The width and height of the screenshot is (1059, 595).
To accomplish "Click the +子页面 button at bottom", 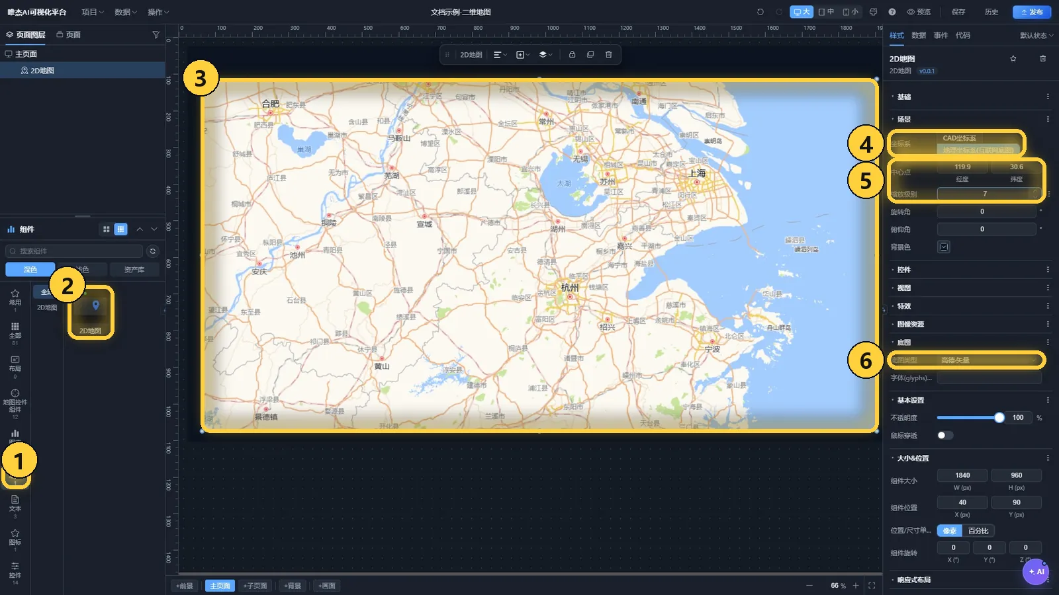I will pos(255,586).
